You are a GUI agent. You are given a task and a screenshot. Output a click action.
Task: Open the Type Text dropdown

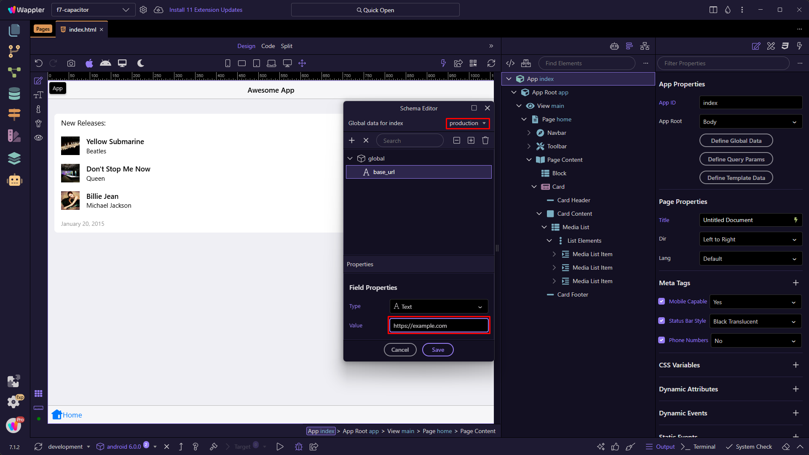(439, 306)
